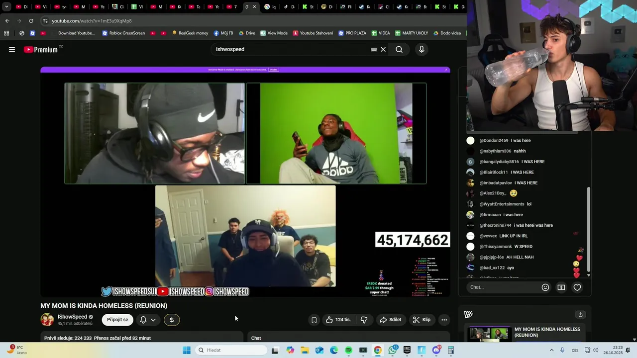Click the 'Připojit se' join button
637x358 pixels.
117,320
